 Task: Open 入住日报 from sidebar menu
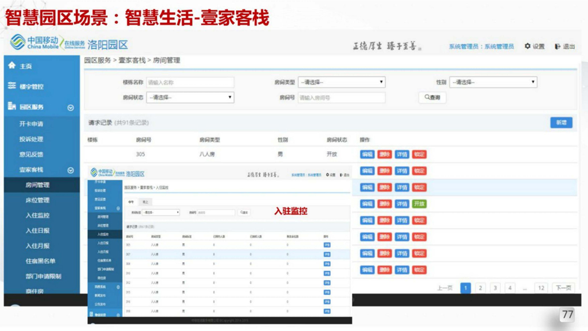click(37, 231)
